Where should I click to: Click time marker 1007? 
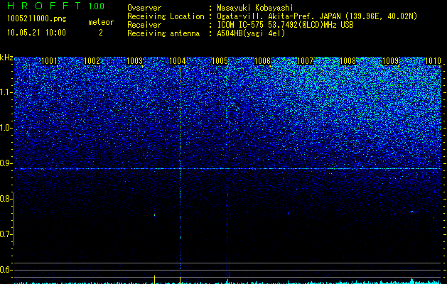[x=305, y=61]
